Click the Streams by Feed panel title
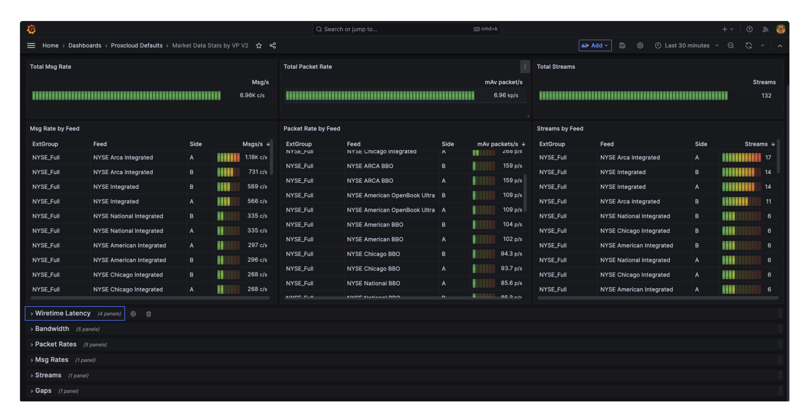This screenshot has height=420, width=808. [x=560, y=129]
